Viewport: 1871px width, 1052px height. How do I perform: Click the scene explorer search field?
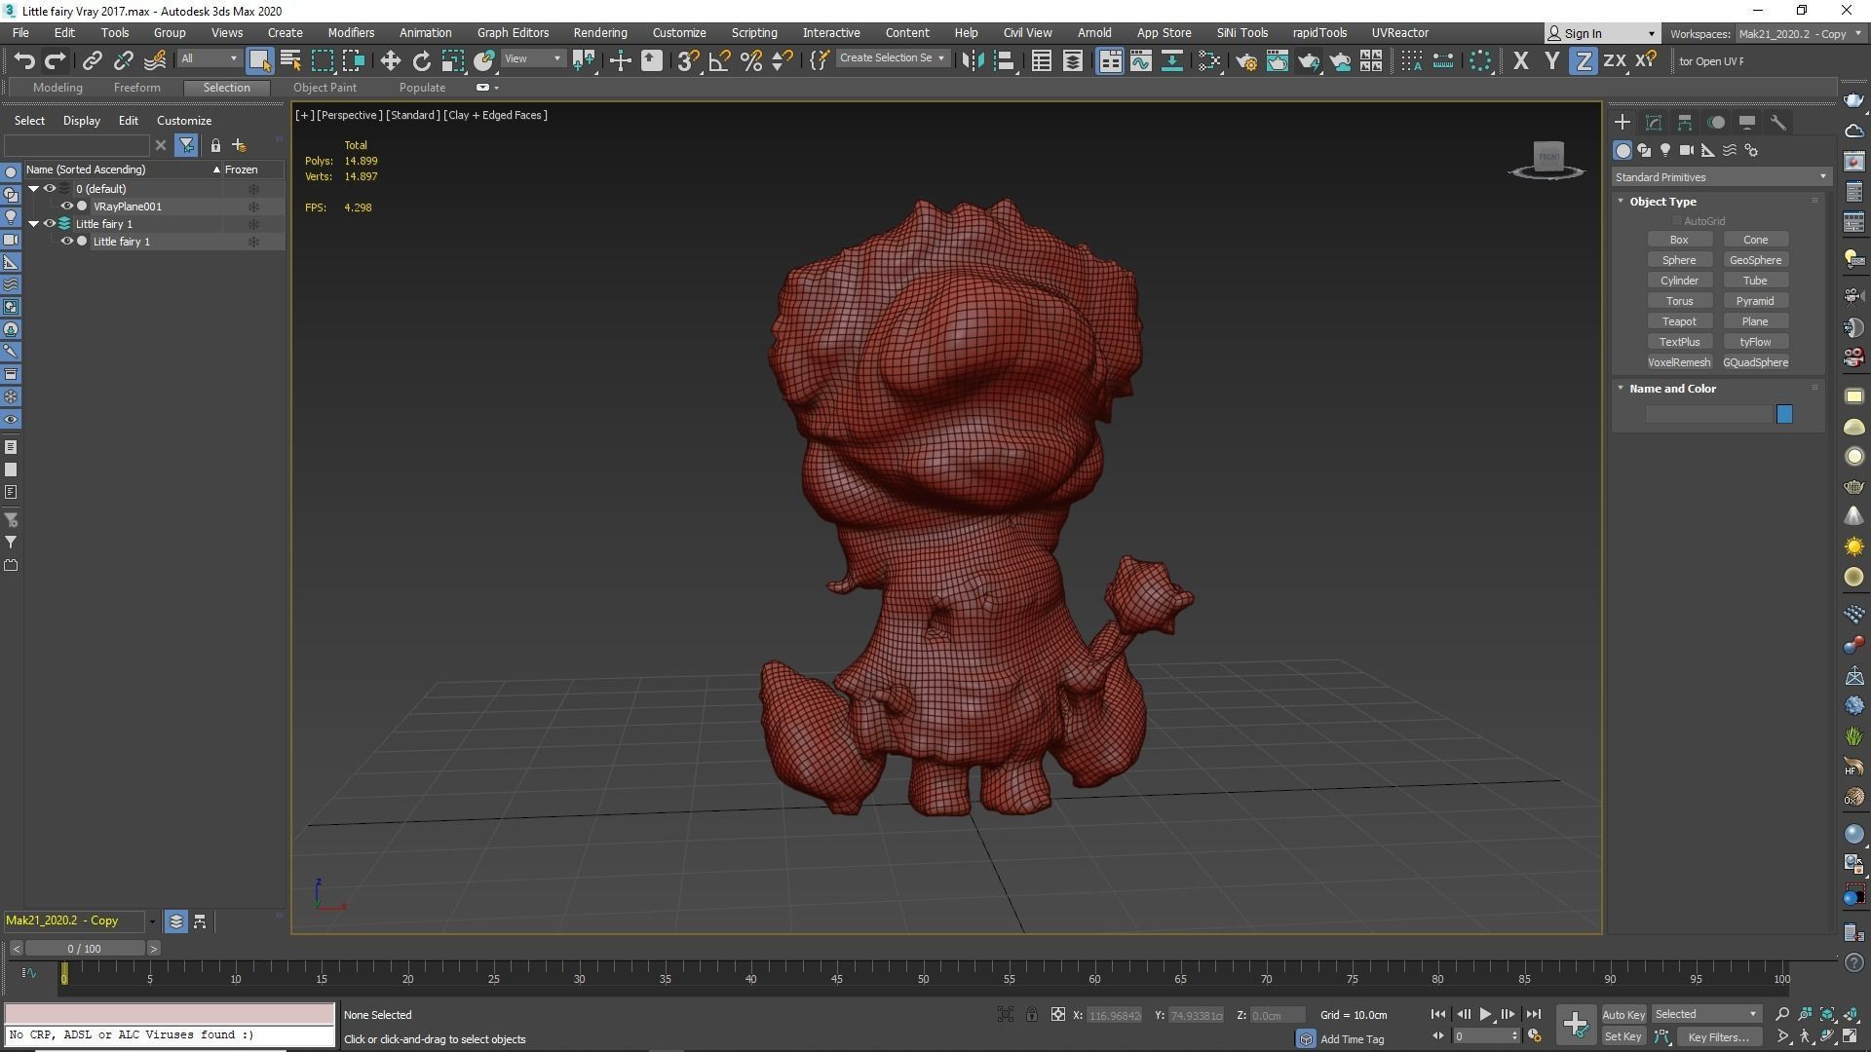point(77,145)
